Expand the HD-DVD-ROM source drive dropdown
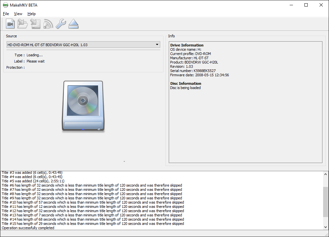Screen dimensions: 329x237 [x=83, y=45]
